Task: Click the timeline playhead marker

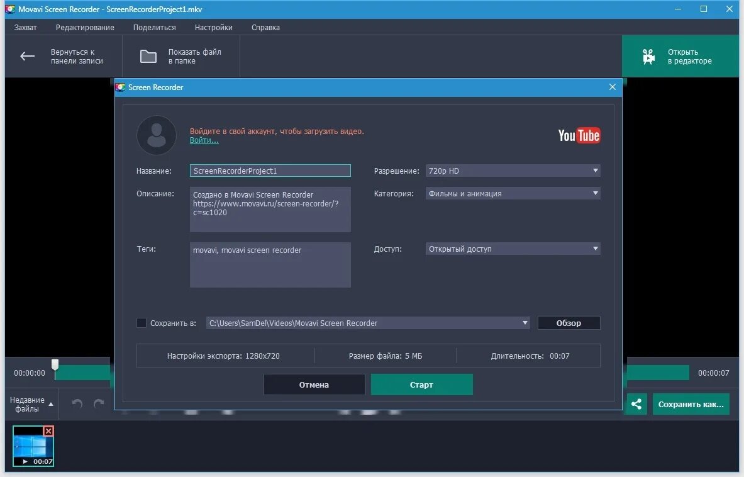Action: click(55, 366)
